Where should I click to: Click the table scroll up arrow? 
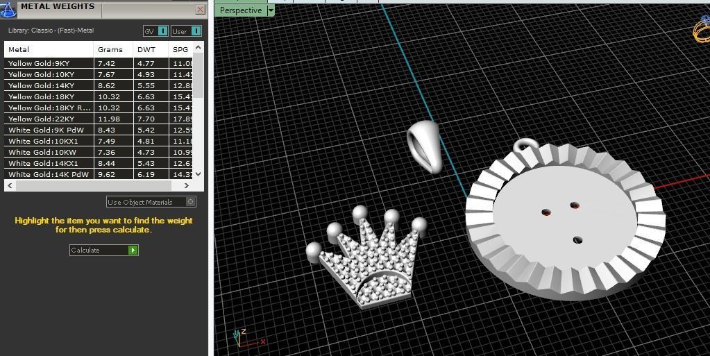coord(198,47)
